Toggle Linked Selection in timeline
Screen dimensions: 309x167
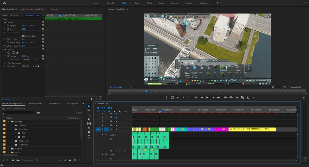pyautogui.click(x=109, y=112)
